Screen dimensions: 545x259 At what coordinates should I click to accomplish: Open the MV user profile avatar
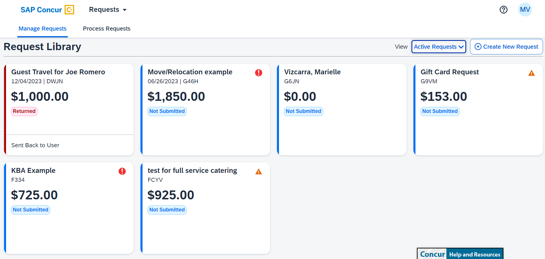[525, 10]
